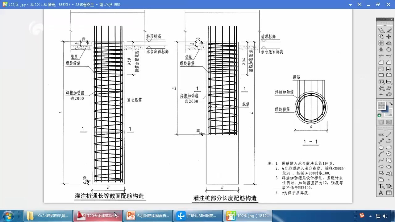Select the mirror triangles tool

tap(381, 49)
